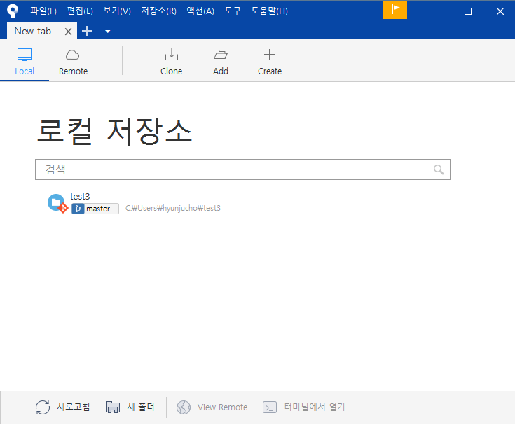
Task: Switch to Local repositories view
Action: [25, 62]
